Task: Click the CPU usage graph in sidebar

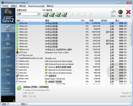Action: [x=8, y=99]
